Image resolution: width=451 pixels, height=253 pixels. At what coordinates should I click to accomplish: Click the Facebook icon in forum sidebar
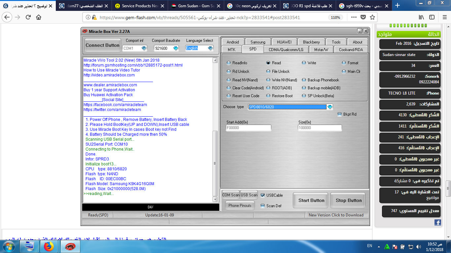tap(437, 222)
